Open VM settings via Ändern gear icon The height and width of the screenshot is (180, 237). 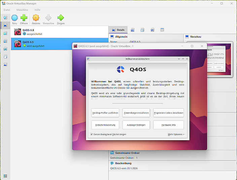(x=36, y=18)
